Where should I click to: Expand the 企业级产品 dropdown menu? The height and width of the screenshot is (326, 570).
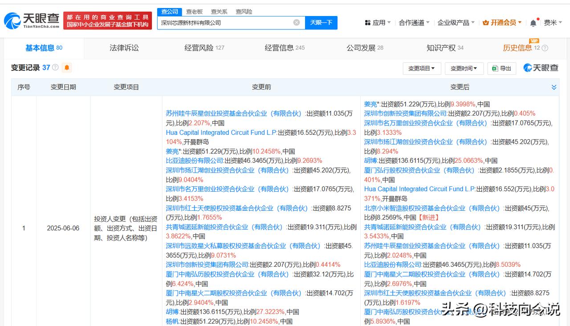click(x=456, y=23)
